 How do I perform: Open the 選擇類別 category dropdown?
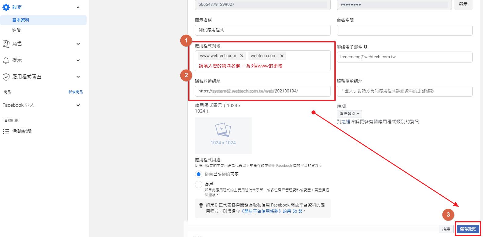click(x=349, y=114)
